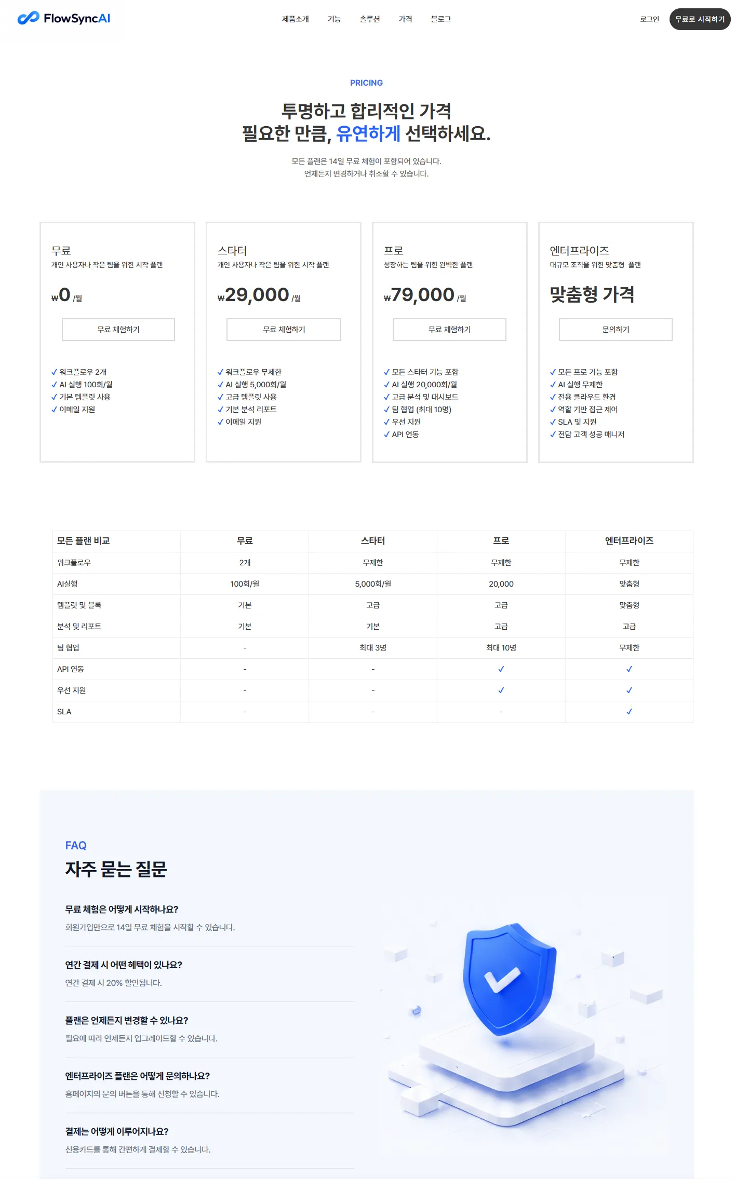This screenshot has height=1179, width=735.
Task: Open the 제품소개 menu item
Action: 295,19
